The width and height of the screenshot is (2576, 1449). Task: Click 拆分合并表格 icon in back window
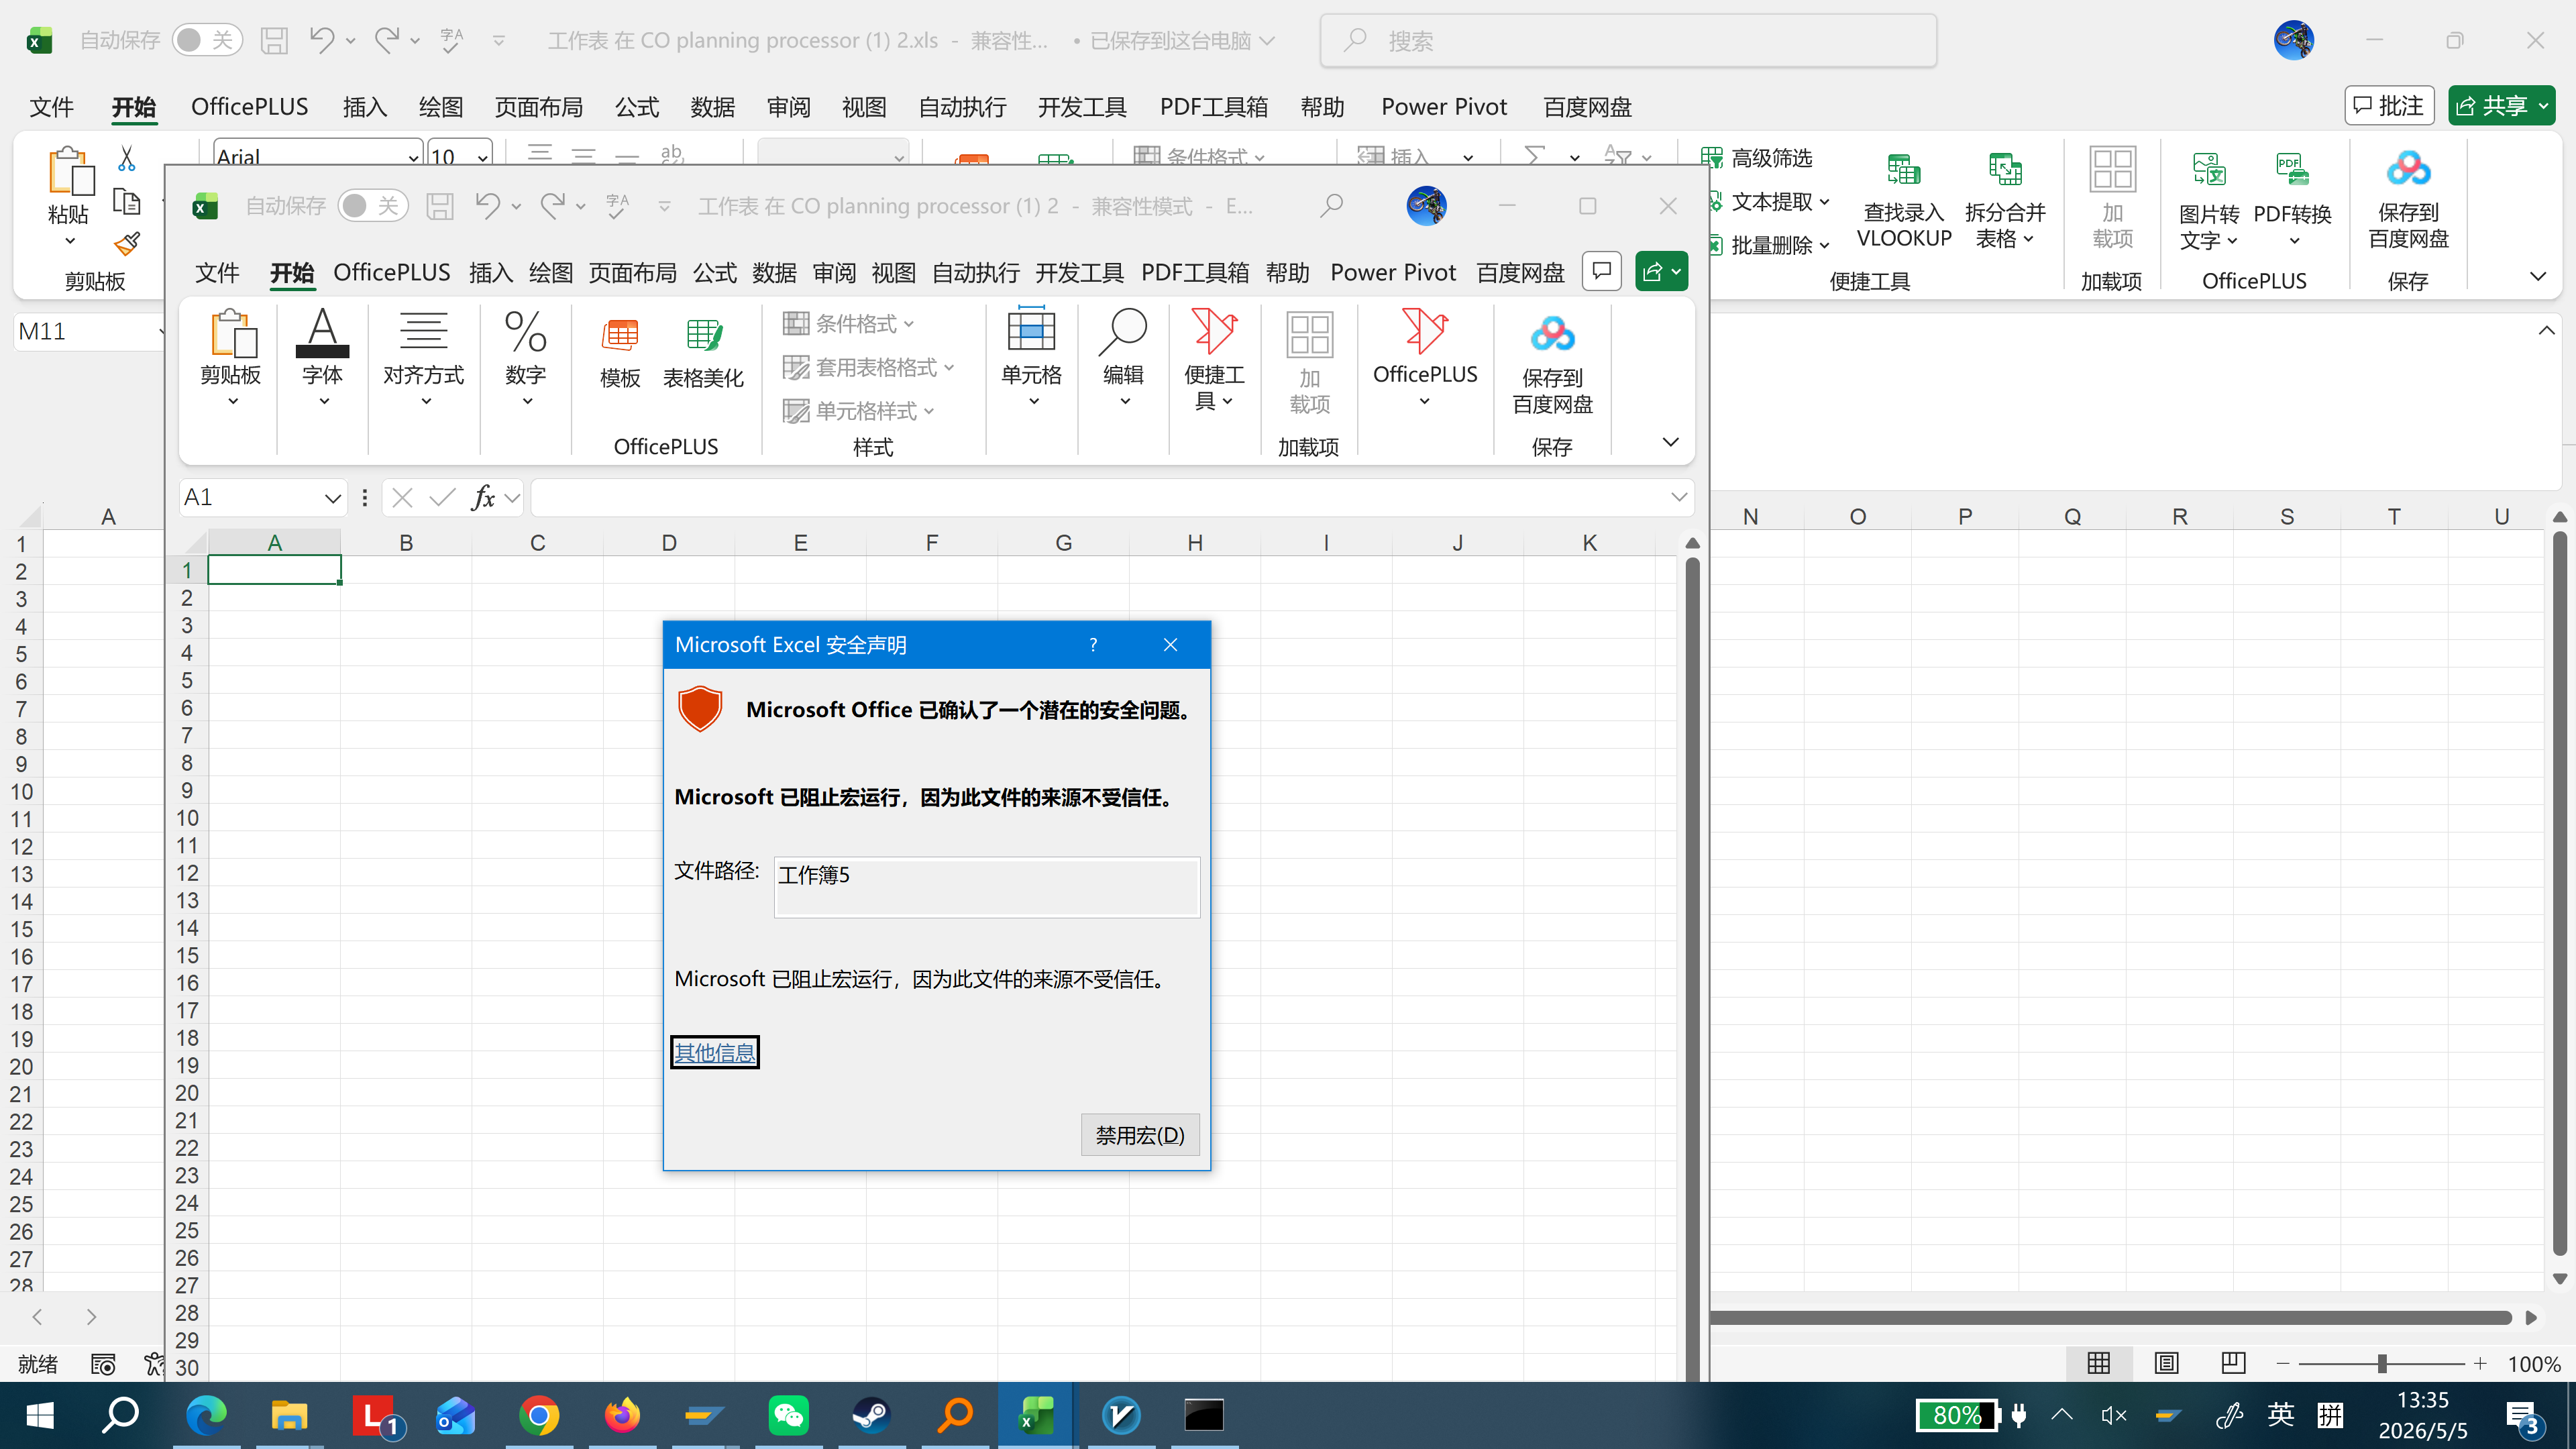(2005, 200)
